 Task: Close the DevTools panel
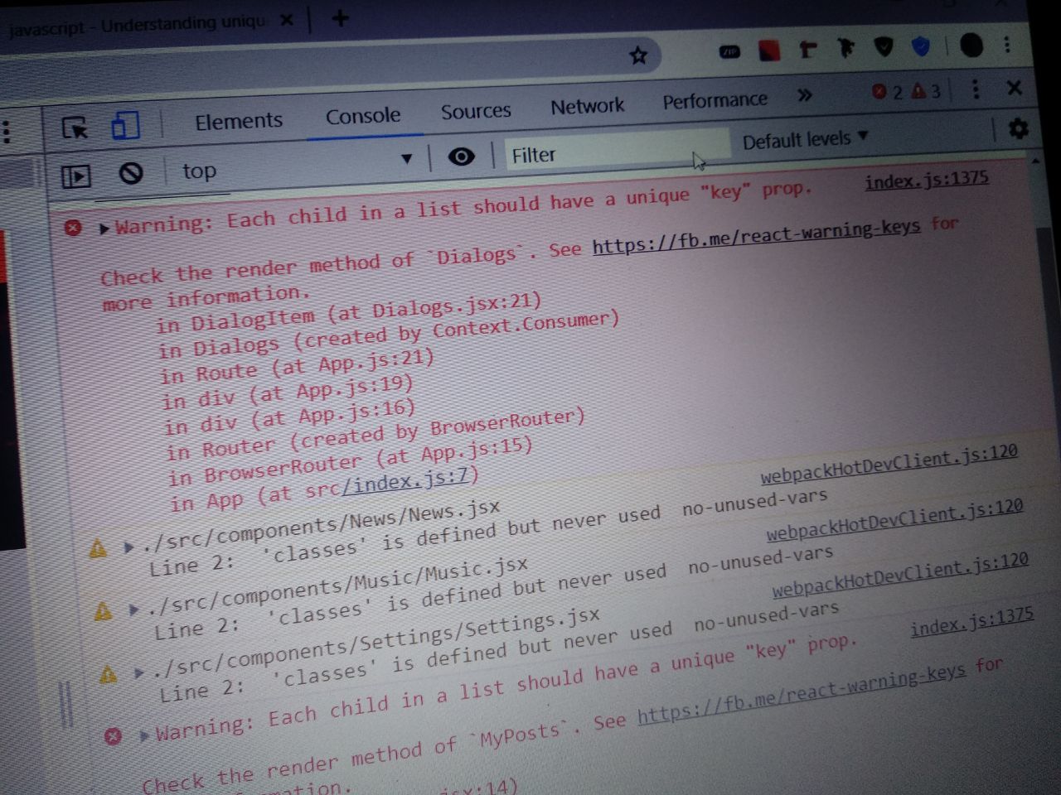pyautogui.click(x=1014, y=87)
